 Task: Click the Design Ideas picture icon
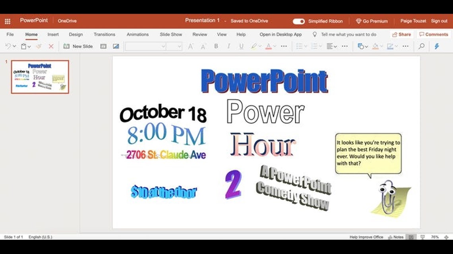coord(116,46)
